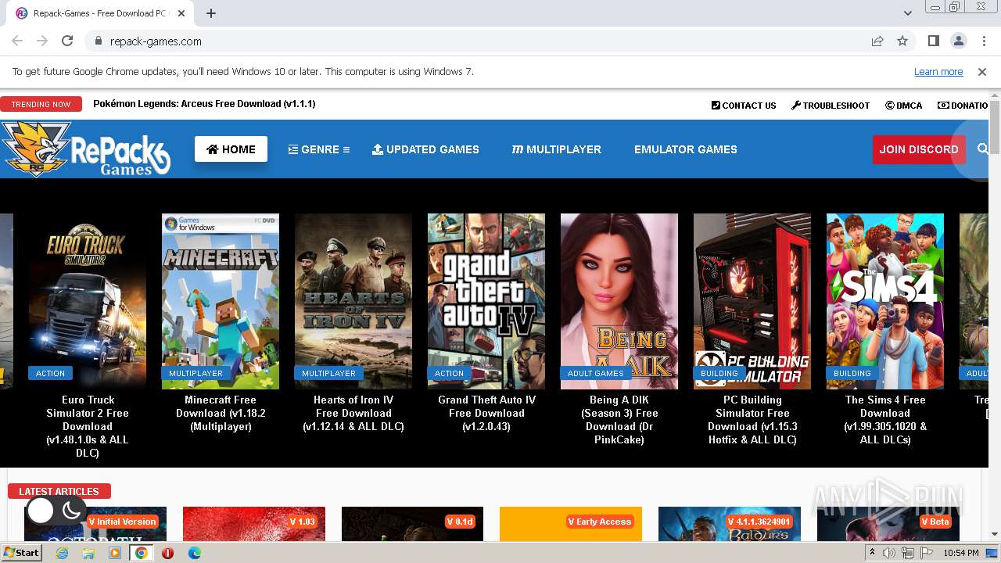Click the Latest Articles heading badge
This screenshot has width=1001, height=563.
[59, 491]
